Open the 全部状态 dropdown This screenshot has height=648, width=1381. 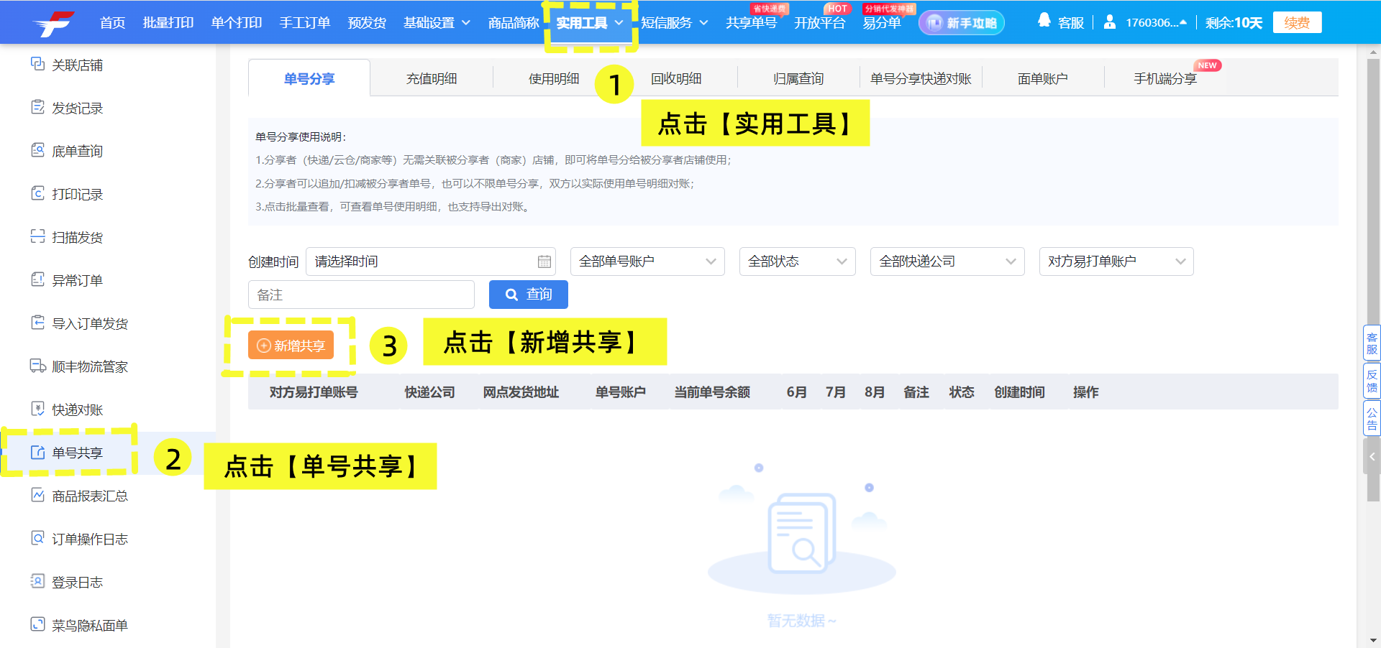click(x=796, y=261)
